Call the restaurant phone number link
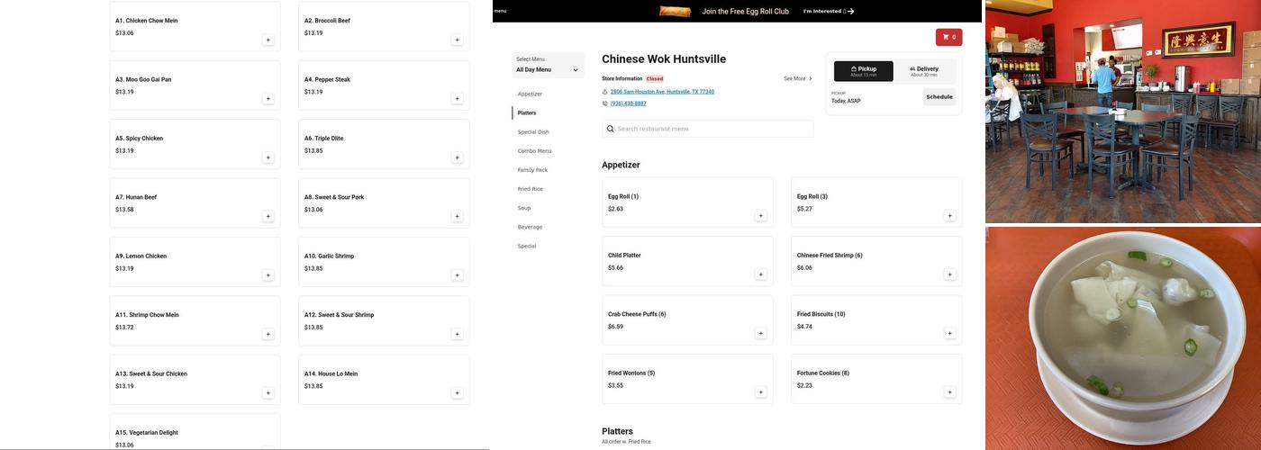The height and width of the screenshot is (450, 1261). click(x=628, y=103)
